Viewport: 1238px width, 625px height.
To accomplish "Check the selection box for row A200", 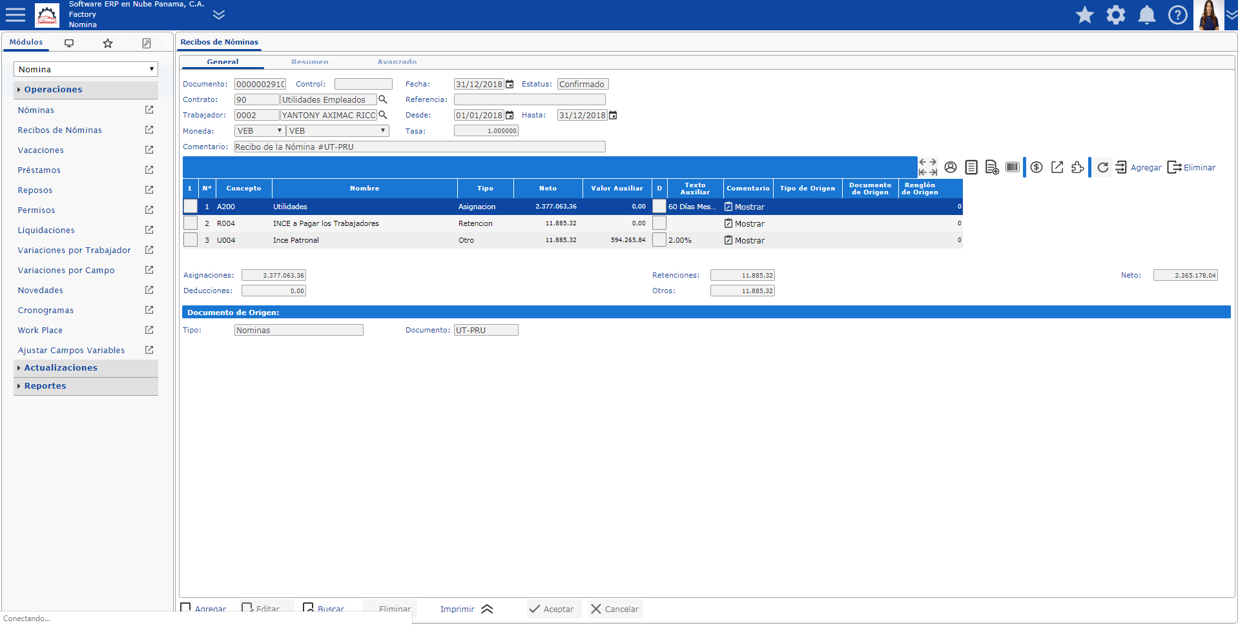I will click(x=191, y=206).
